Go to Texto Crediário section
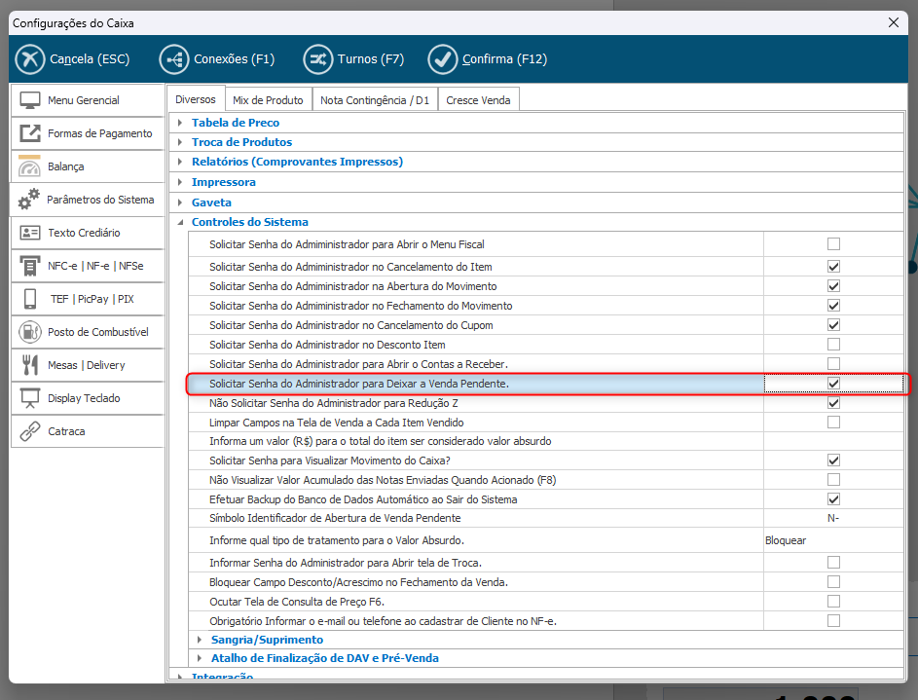The height and width of the screenshot is (700, 918). [x=84, y=233]
